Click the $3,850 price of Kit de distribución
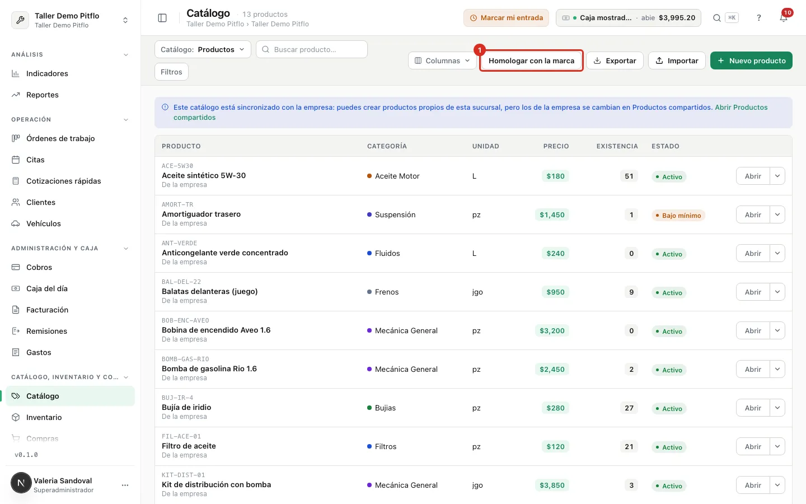This screenshot has height=504, width=806. (x=552, y=486)
